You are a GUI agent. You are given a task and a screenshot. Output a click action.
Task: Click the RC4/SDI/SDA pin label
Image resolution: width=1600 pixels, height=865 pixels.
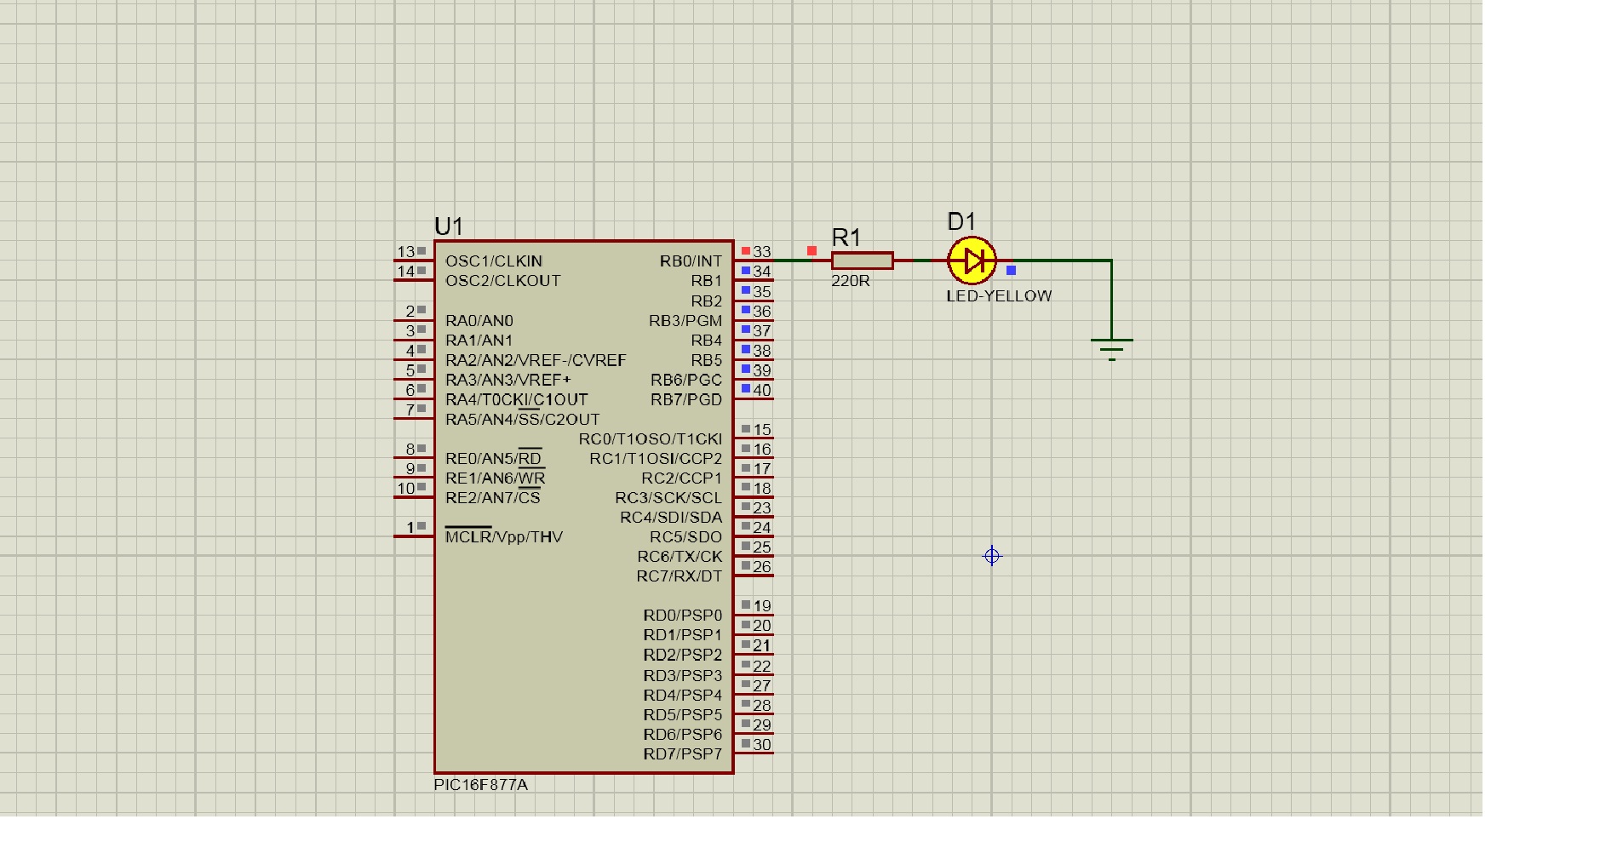point(671,518)
